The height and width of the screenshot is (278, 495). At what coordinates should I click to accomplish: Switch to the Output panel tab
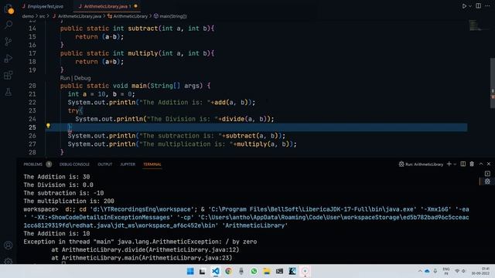click(105, 164)
